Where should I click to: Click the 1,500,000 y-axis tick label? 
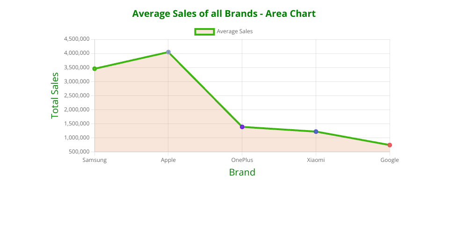tap(76, 124)
